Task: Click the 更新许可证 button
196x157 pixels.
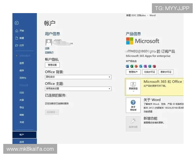Action: click(x=166, y=72)
